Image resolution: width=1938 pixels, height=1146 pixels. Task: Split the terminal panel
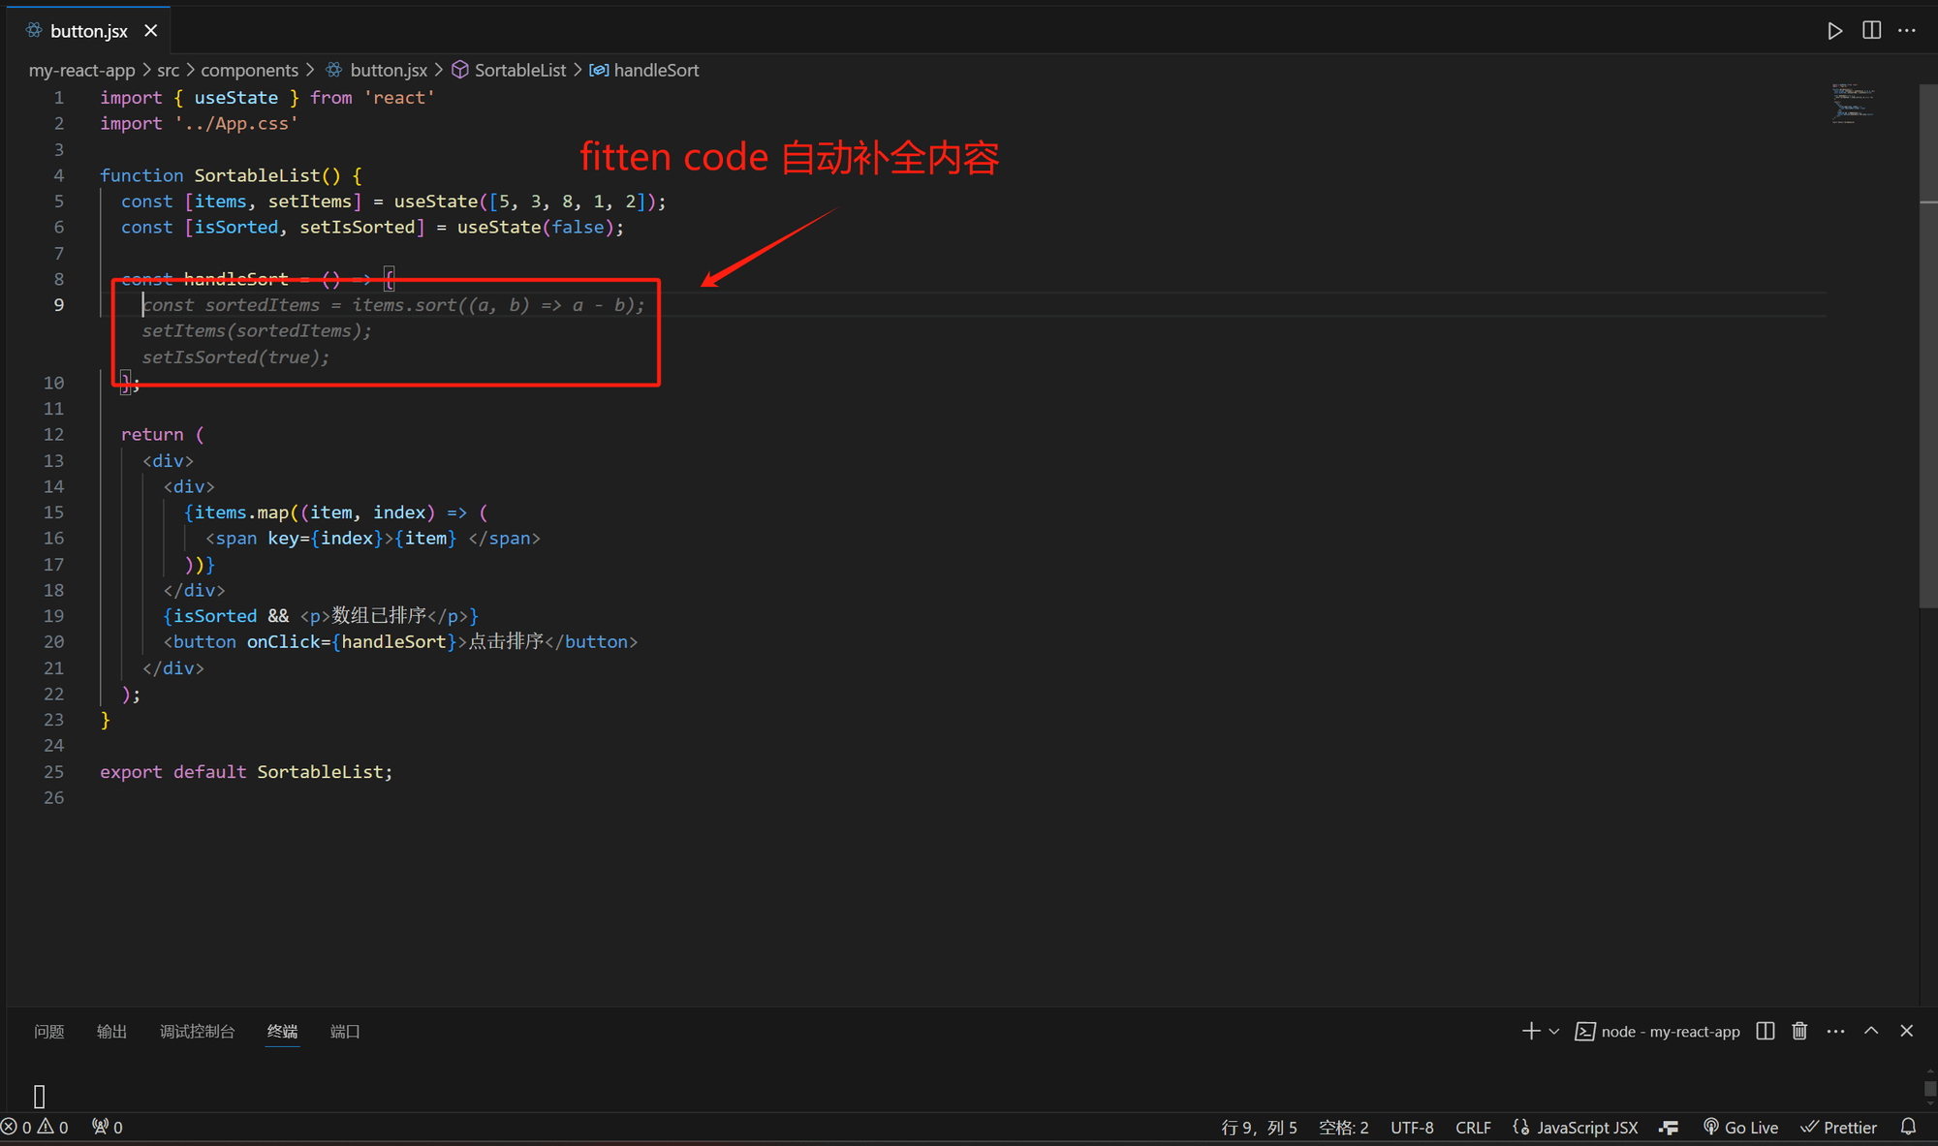pyautogui.click(x=1766, y=1031)
